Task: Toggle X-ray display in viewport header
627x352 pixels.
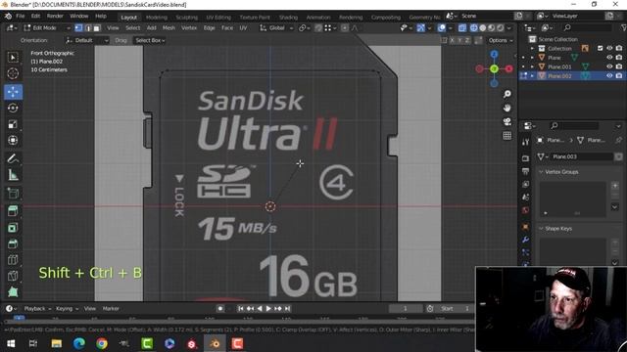Action: [462, 28]
